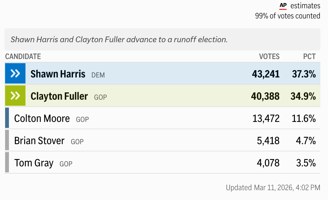The width and height of the screenshot is (328, 200).
Task: Click the gray bar beside Brian Stover
Action: point(7,140)
